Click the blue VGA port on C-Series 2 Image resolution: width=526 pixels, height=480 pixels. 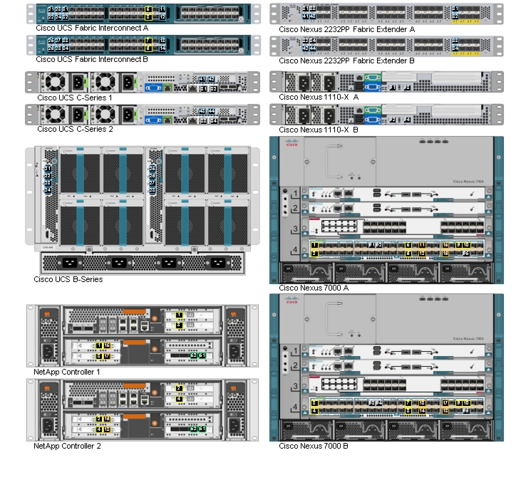[154, 120]
